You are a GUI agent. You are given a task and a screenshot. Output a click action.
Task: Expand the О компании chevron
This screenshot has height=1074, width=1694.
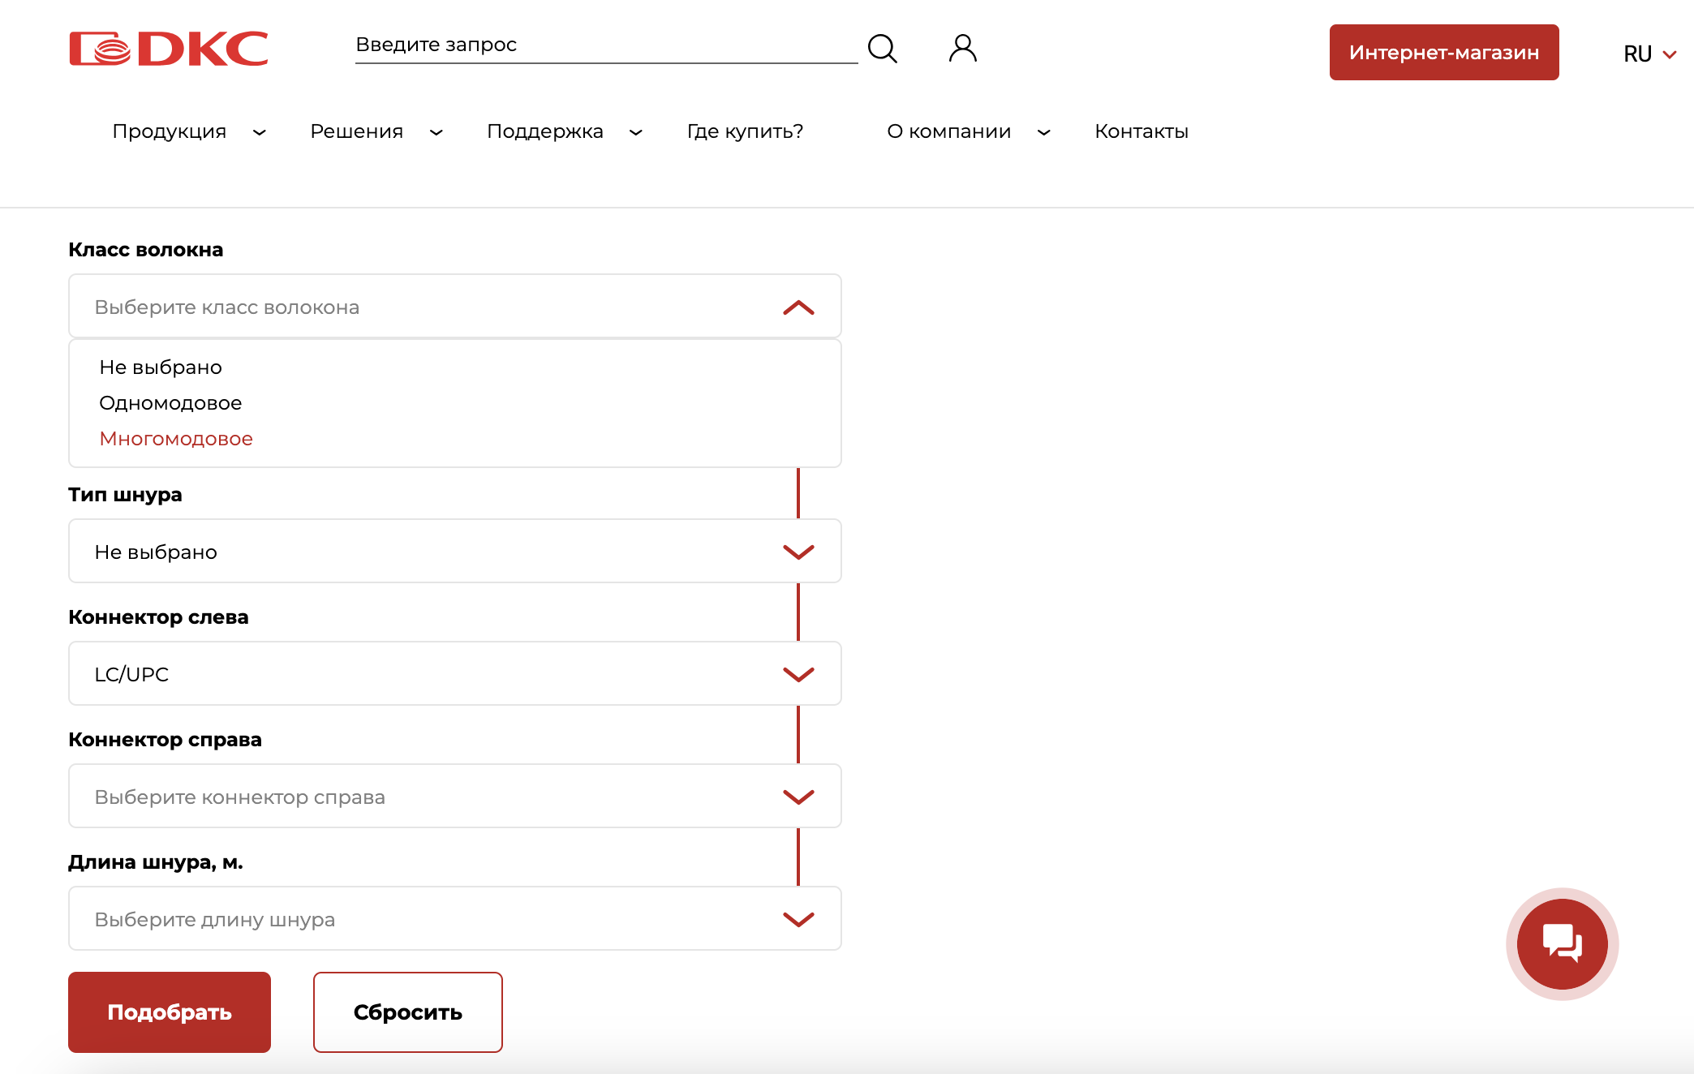click(x=1044, y=132)
